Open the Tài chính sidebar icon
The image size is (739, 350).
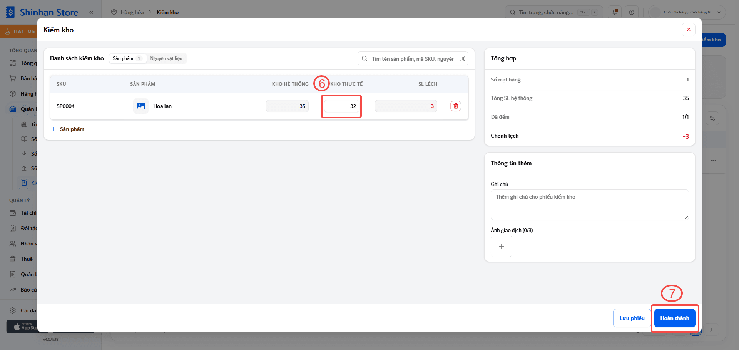point(13,213)
